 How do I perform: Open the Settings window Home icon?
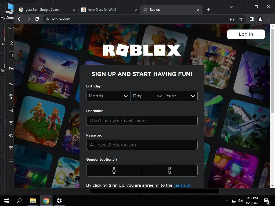[x=11, y=43]
